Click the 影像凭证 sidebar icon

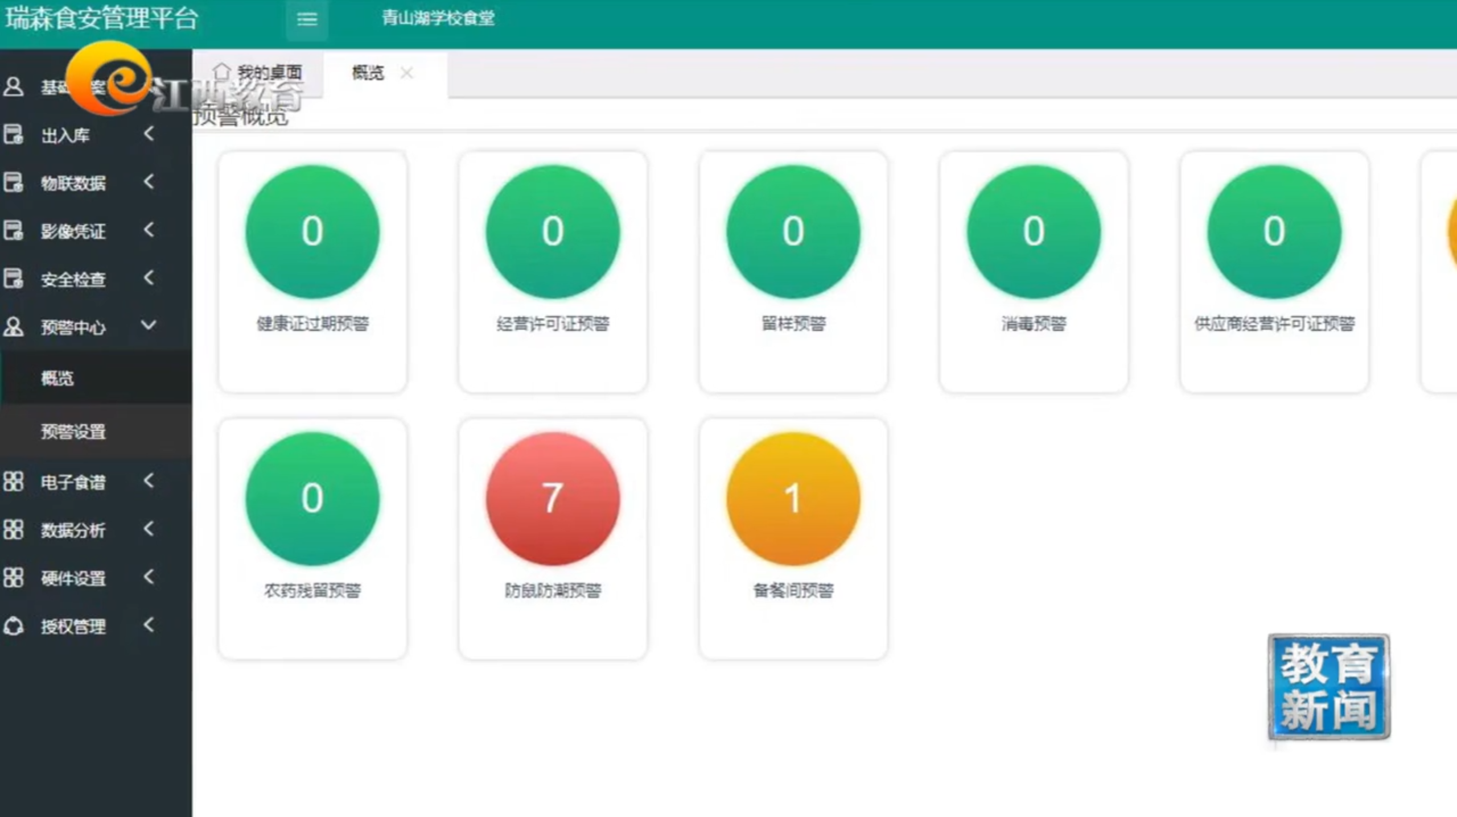click(13, 231)
